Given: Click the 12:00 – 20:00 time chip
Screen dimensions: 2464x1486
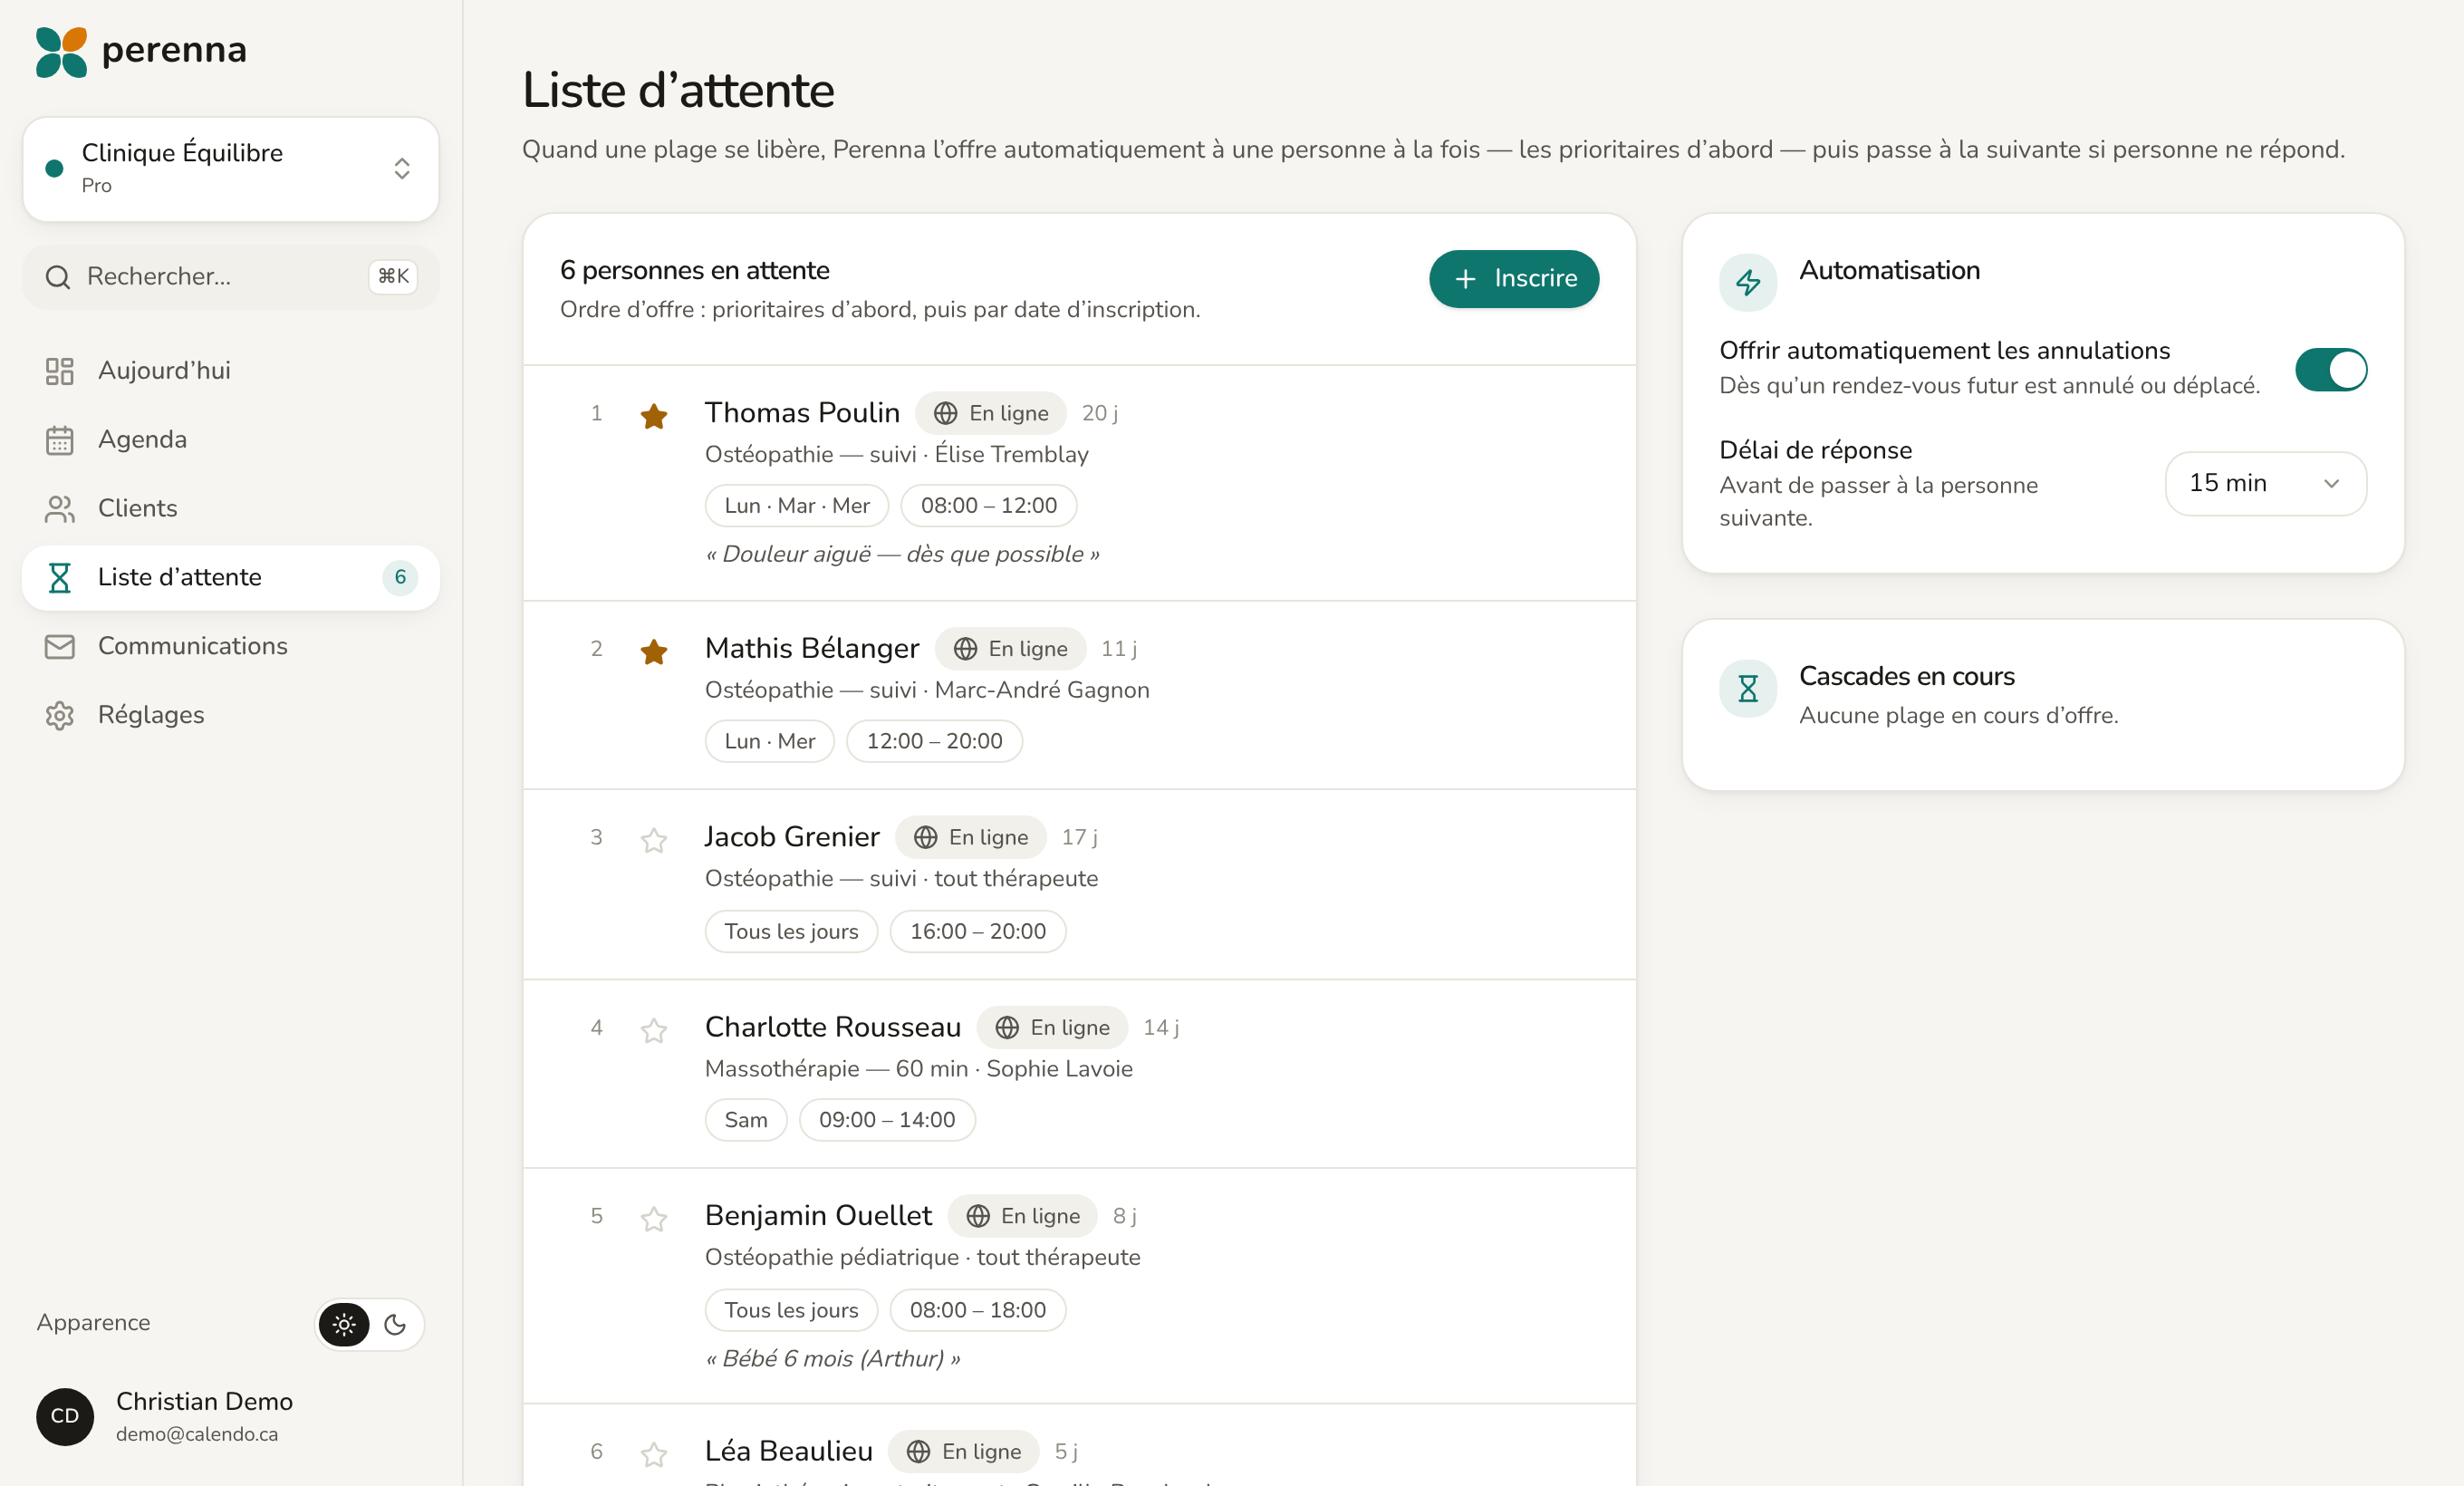Looking at the screenshot, I should [x=934, y=741].
